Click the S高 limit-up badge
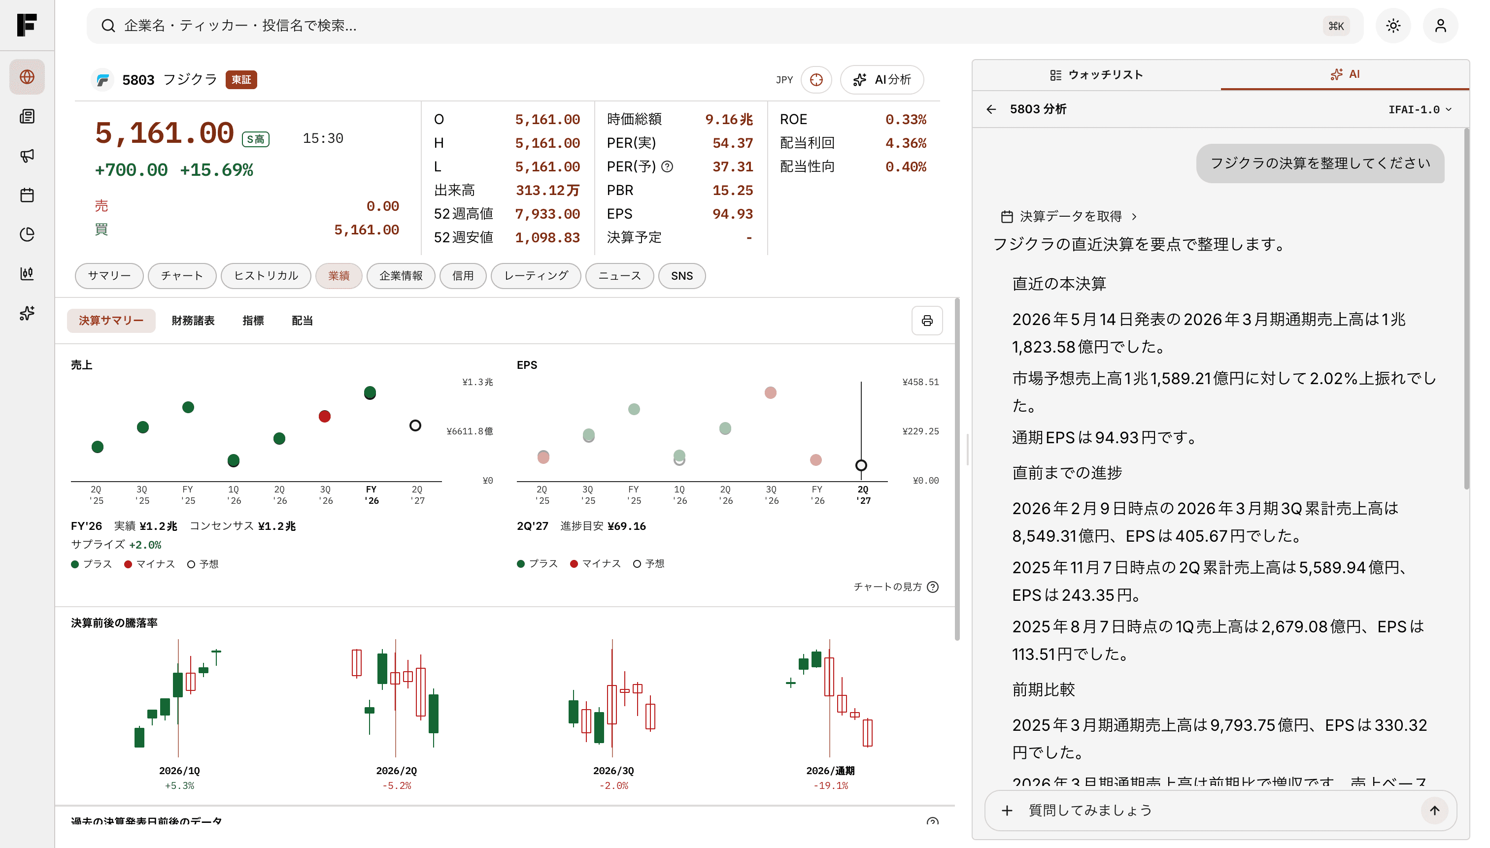 (255, 139)
